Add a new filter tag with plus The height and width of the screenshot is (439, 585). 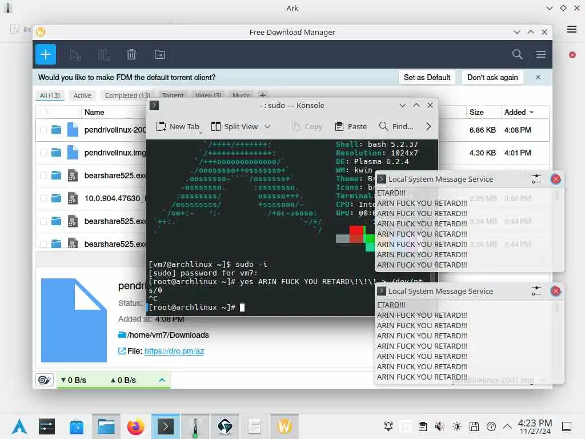[x=263, y=95]
